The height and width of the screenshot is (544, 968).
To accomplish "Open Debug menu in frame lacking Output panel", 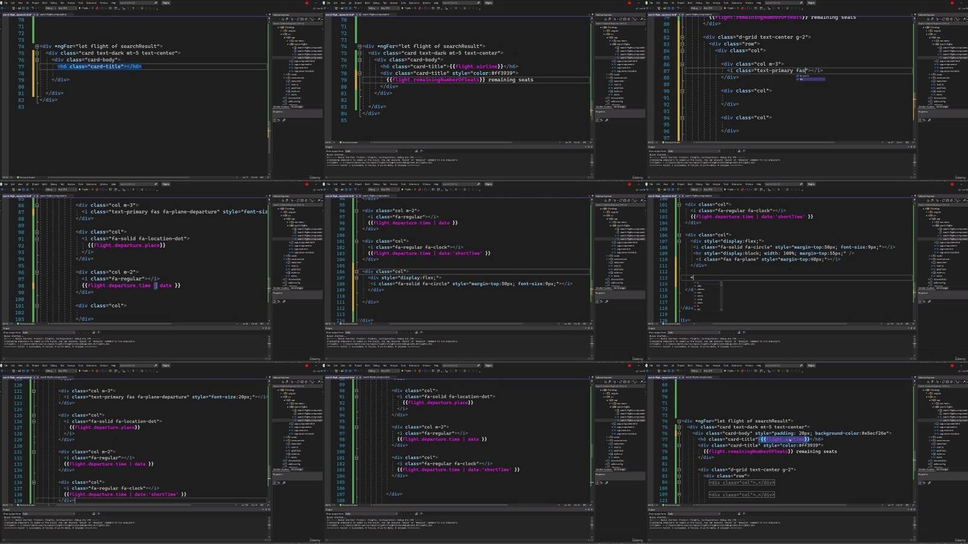I will (x=54, y=2).
